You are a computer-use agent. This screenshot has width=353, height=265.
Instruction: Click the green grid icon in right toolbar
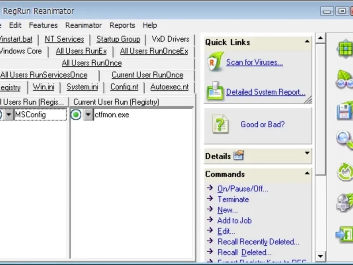pyautogui.click(x=345, y=49)
